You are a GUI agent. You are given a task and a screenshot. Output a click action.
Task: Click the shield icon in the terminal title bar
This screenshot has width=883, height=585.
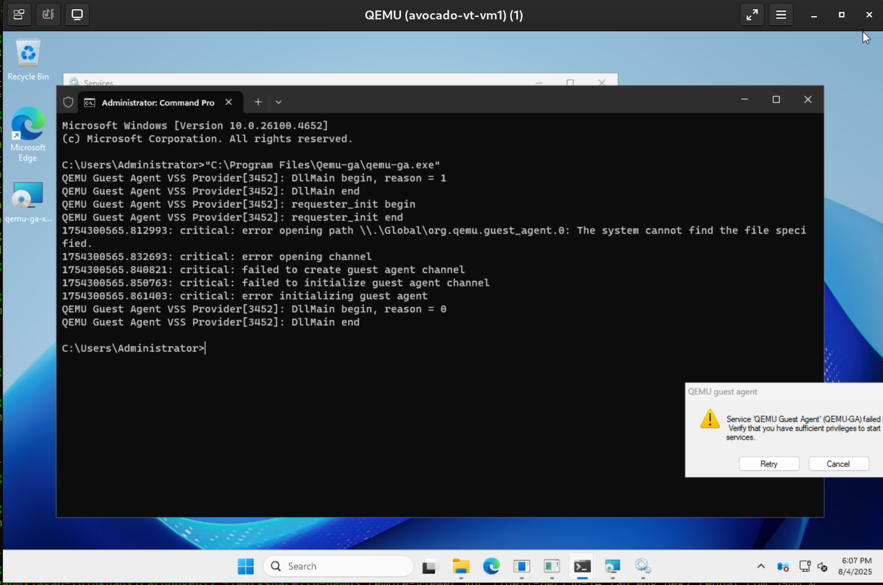click(68, 102)
